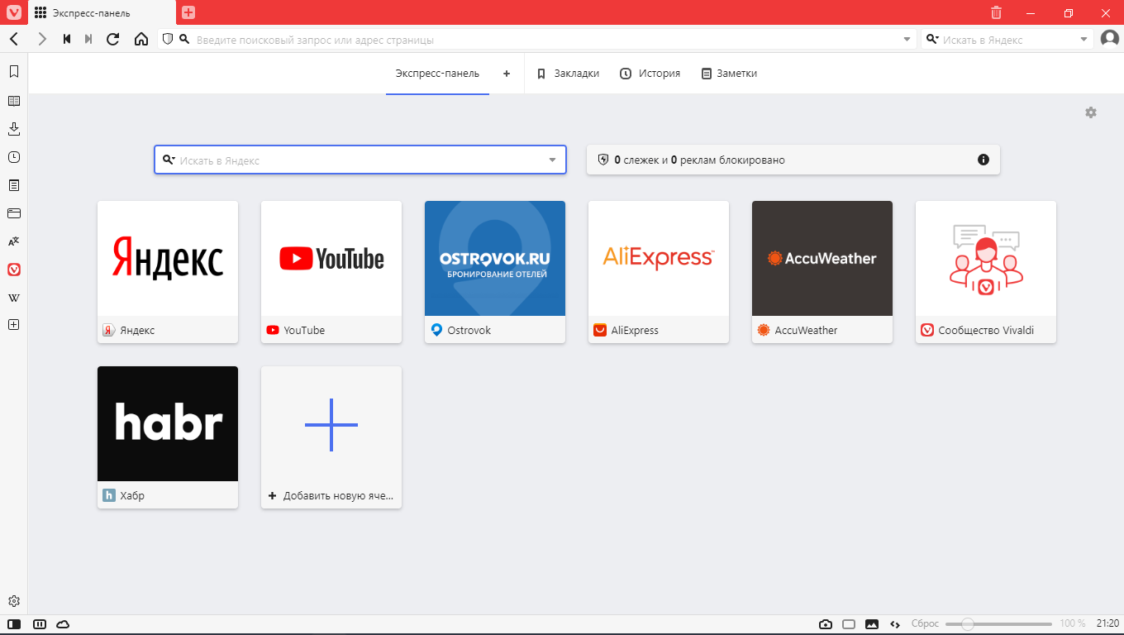Click the reload page button
Screen dimensions: 1124x635
pos(113,39)
